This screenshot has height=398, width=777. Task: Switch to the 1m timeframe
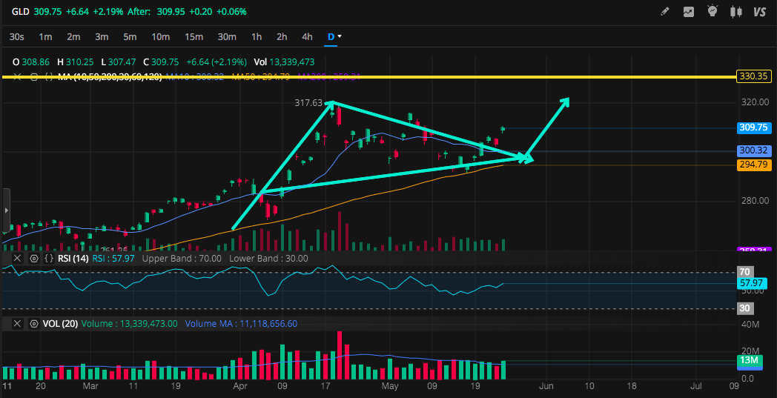point(45,36)
